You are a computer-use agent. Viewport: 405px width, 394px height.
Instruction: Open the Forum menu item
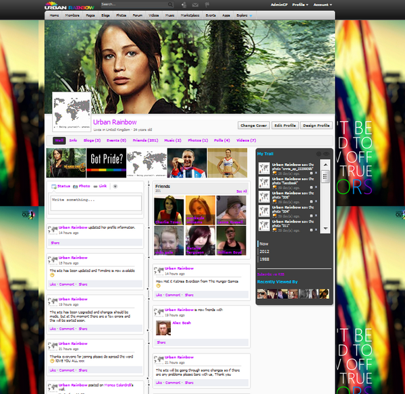pyautogui.click(x=138, y=16)
